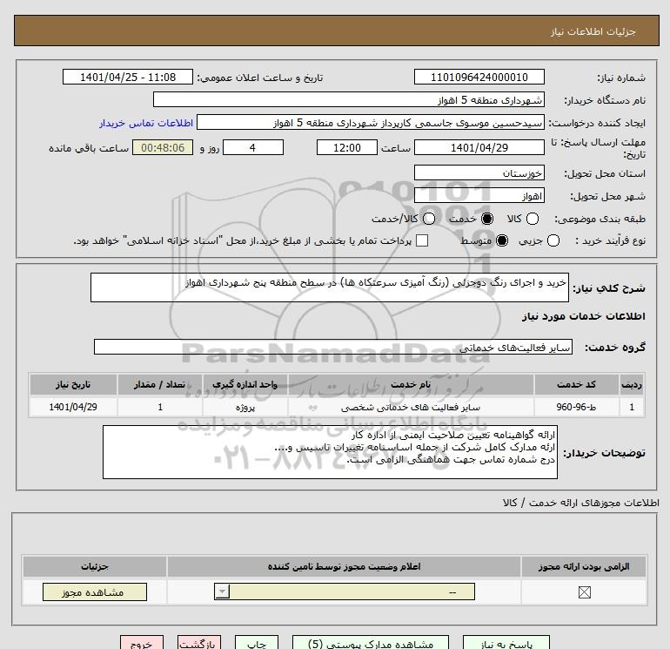This screenshot has width=670, height=649.
Task: Click the چاپ print button
Action: [x=257, y=642]
